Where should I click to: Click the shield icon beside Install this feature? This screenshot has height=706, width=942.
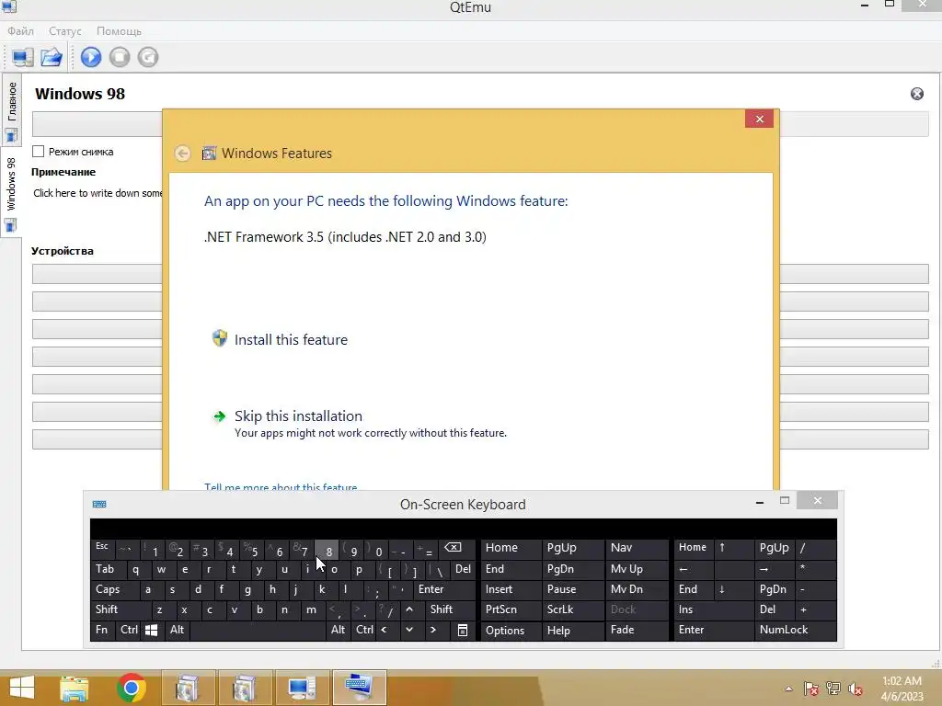[220, 338]
